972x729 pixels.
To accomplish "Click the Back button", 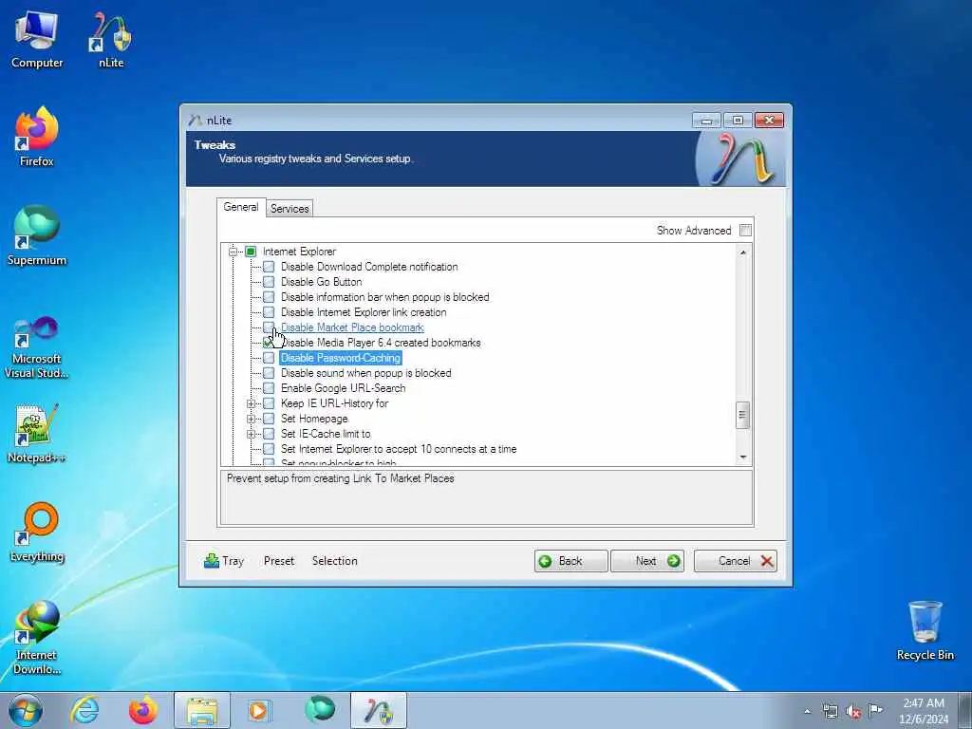I will pyautogui.click(x=570, y=561).
